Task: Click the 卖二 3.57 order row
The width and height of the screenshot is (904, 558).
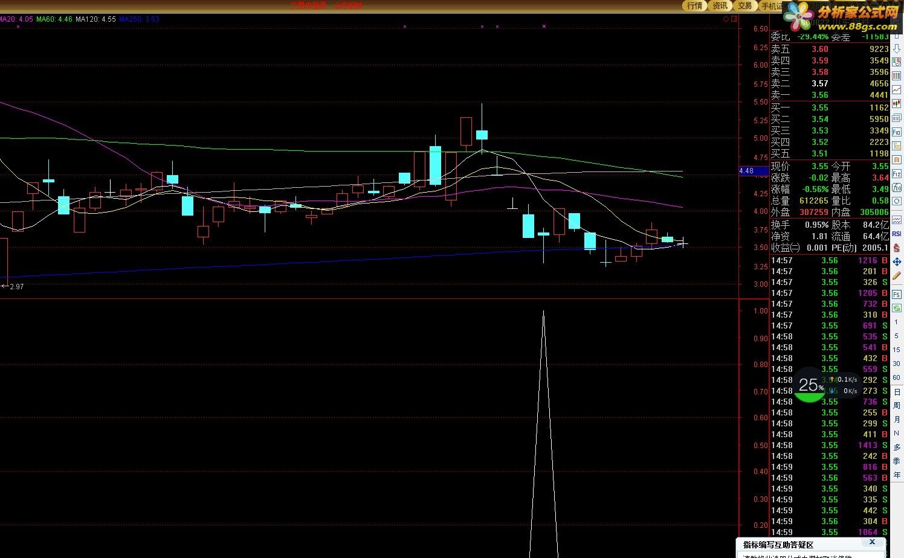Action: [x=830, y=83]
